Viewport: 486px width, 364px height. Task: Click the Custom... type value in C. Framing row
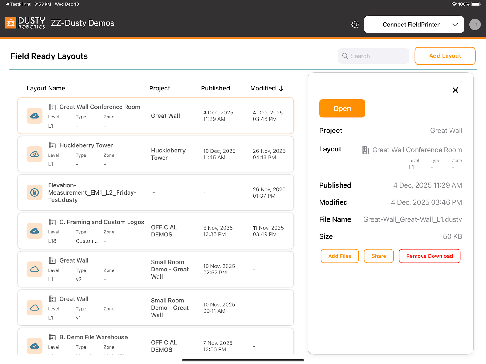click(x=87, y=241)
